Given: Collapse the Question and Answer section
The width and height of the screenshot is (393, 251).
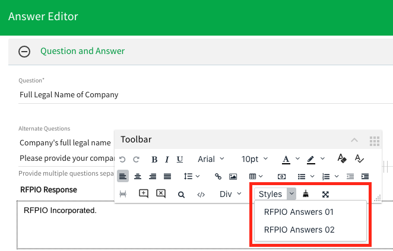Looking at the screenshot, I should pos(24,52).
